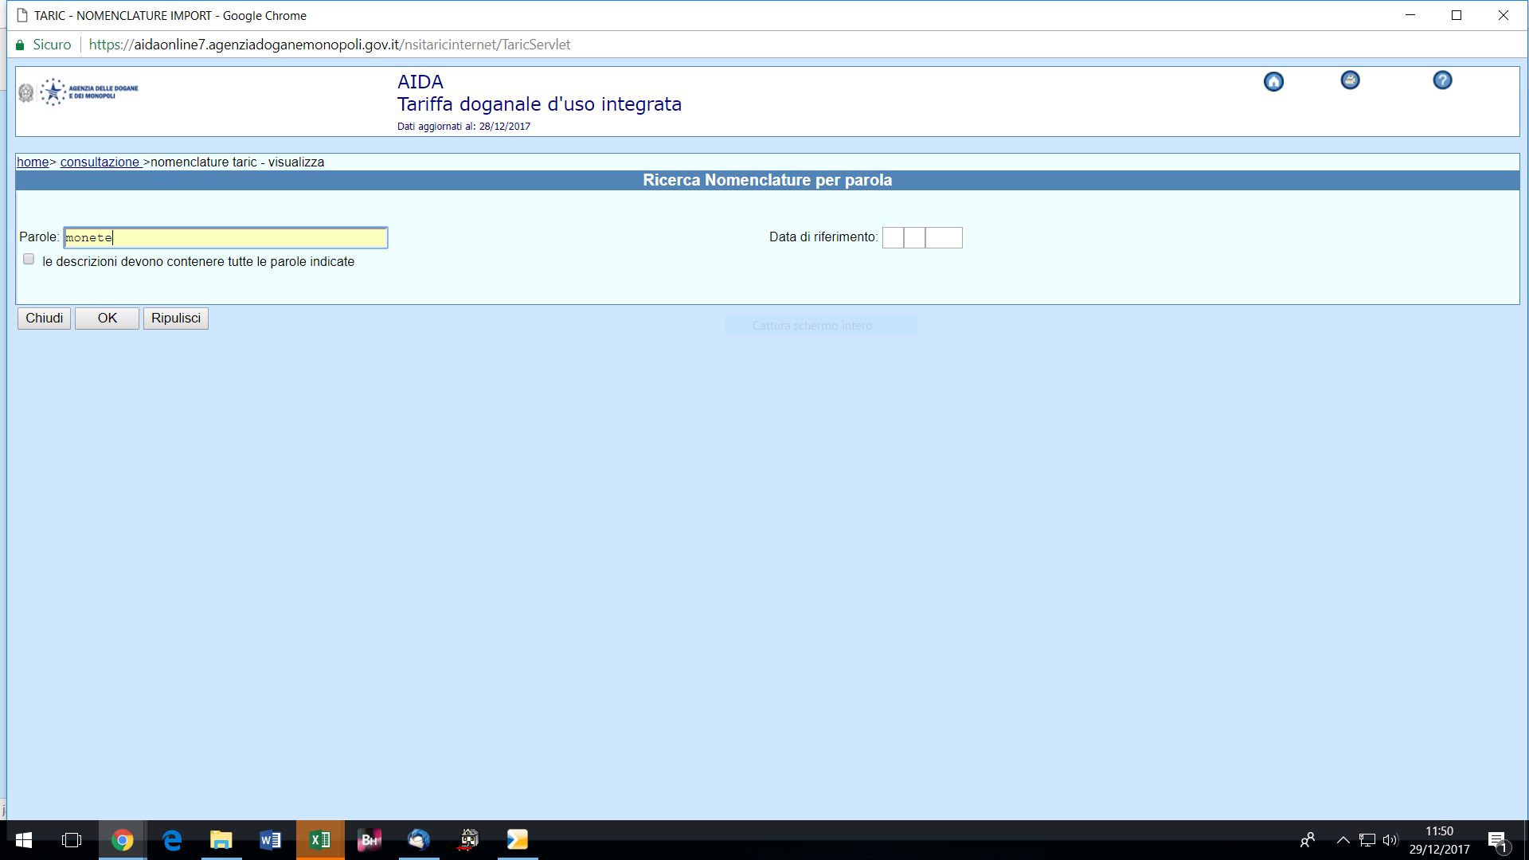Open the consultazione breadcrumb link

[100, 162]
